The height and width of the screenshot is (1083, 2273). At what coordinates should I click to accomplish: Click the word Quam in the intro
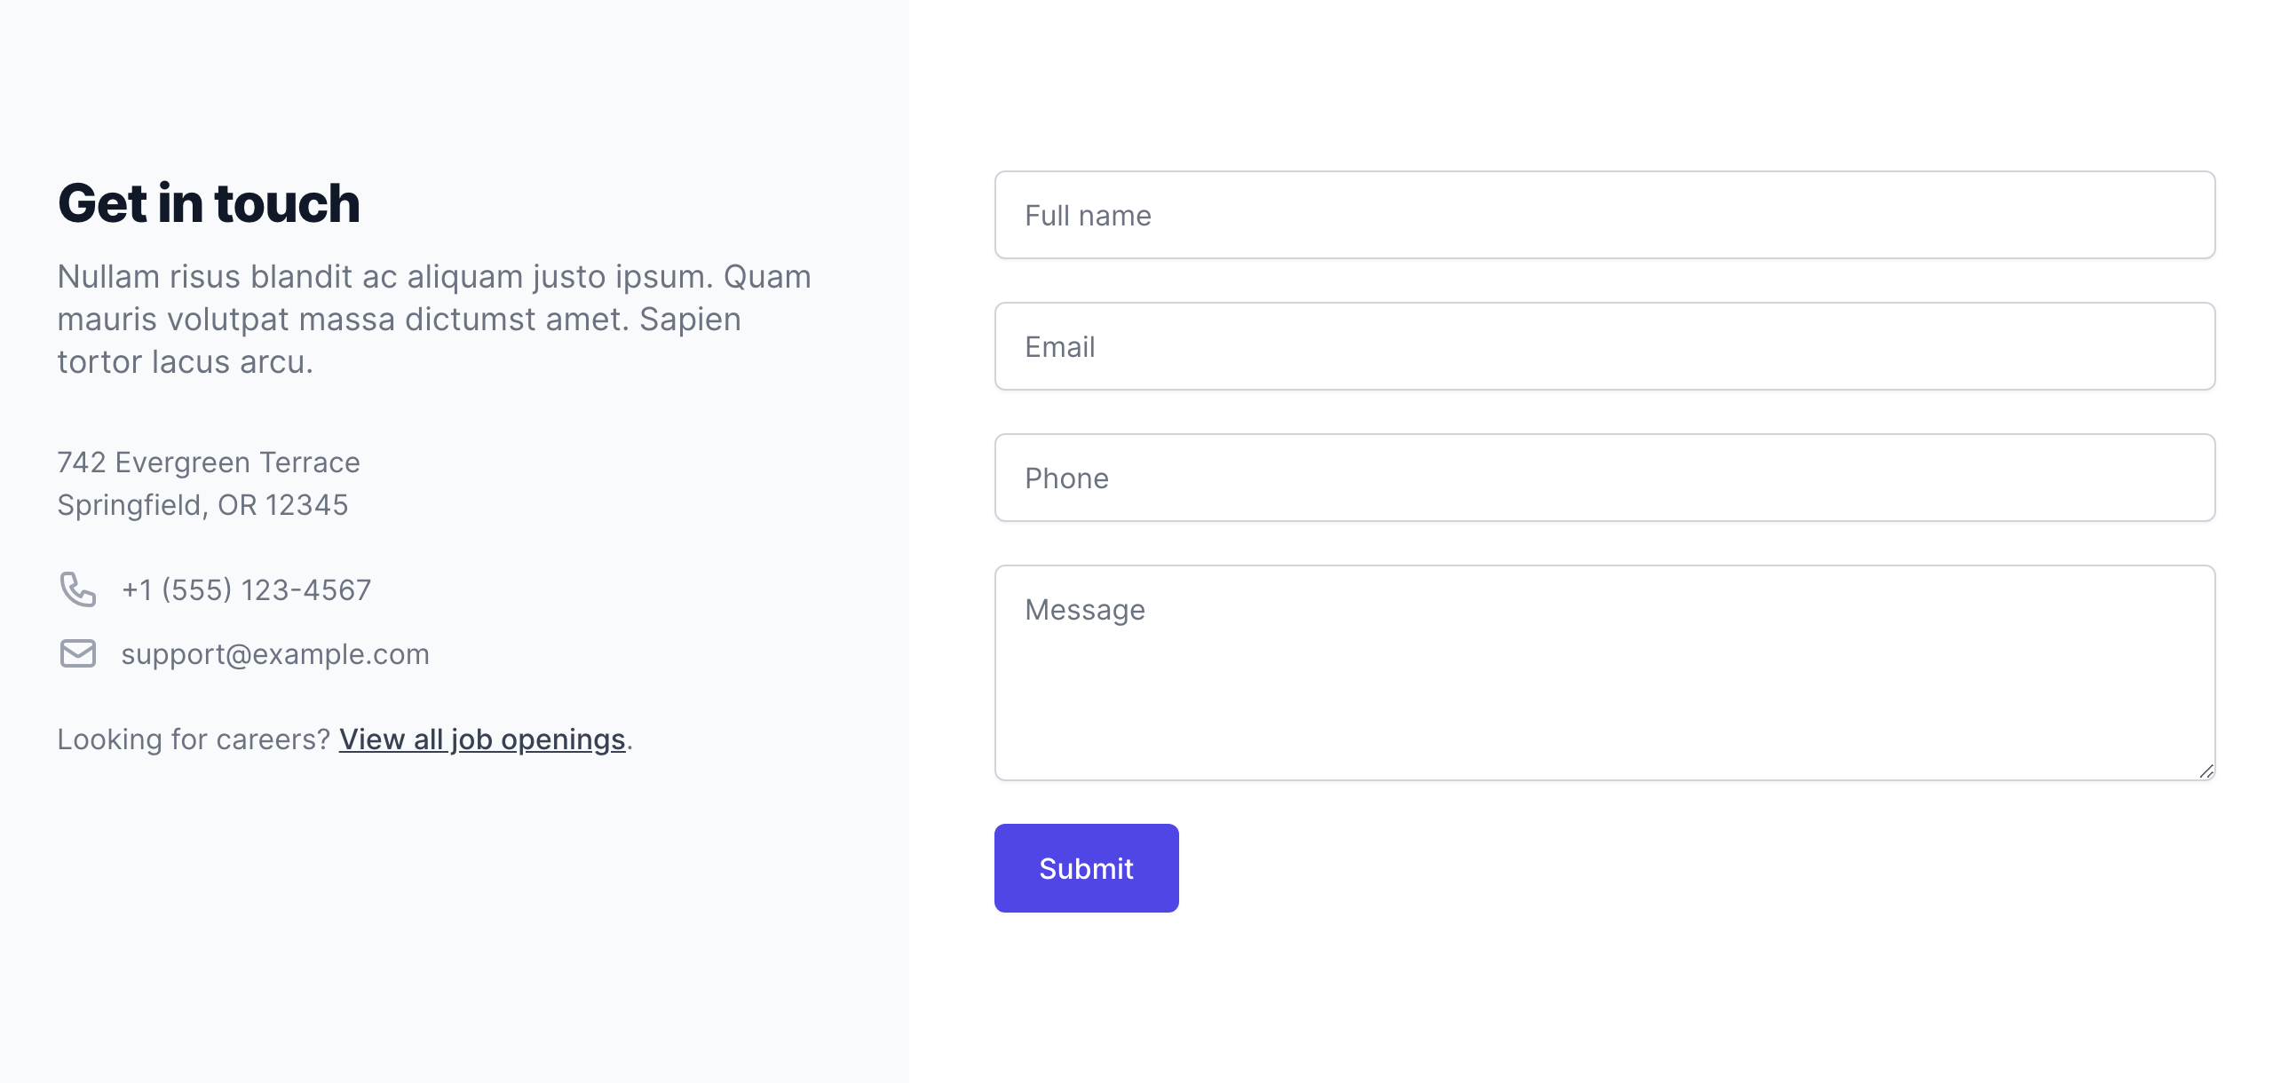click(x=767, y=277)
